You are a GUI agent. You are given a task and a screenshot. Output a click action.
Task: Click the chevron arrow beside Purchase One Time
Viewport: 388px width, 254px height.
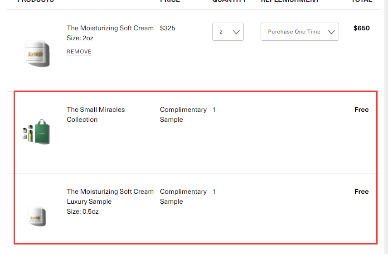pos(331,32)
